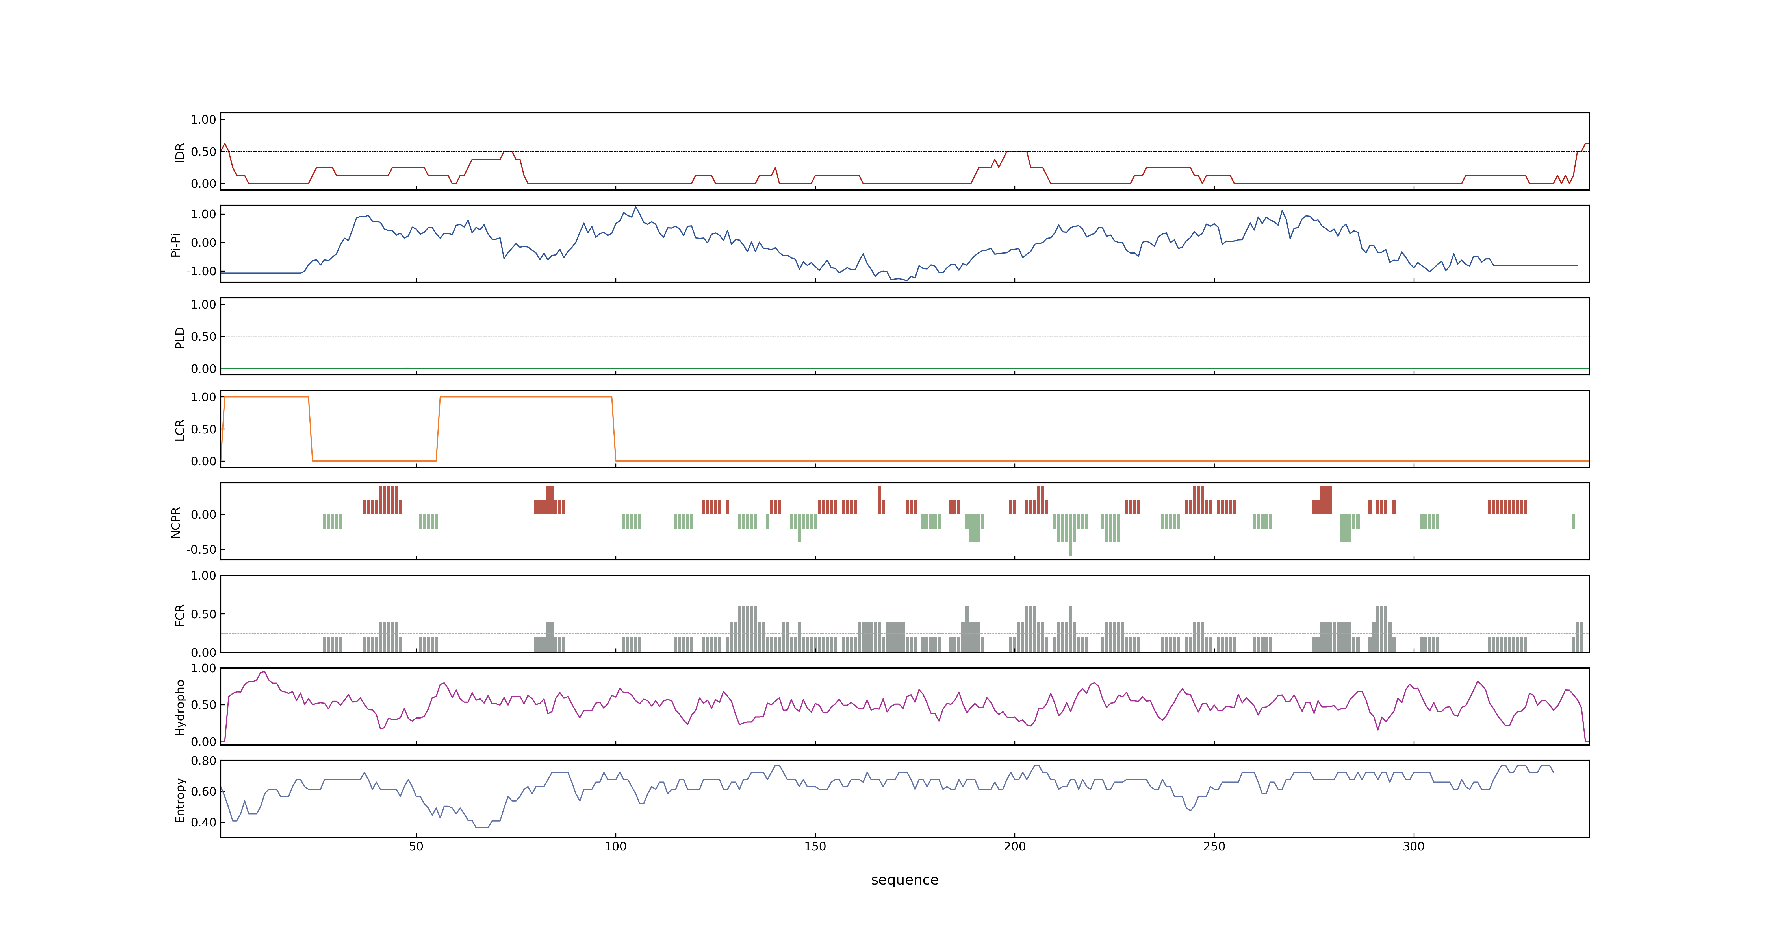Click the x-axis tick label 200
The height and width of the screenshot is (941, 1766).
coord(1015,846)
